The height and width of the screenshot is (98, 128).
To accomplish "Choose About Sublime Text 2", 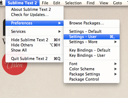I will click(x=35, y=10).
